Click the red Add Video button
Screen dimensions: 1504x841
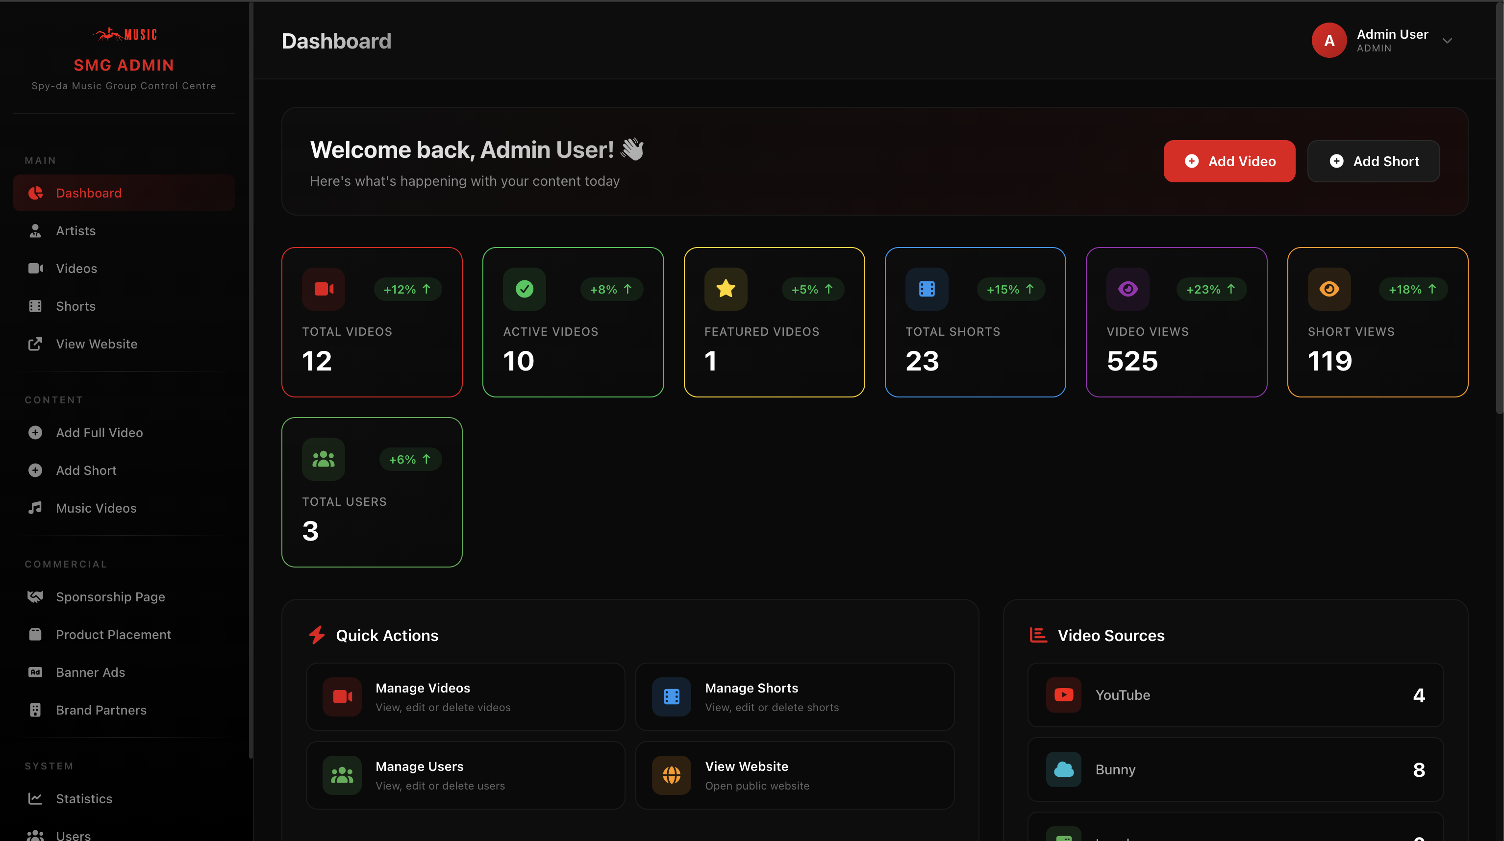[1229, 161]
